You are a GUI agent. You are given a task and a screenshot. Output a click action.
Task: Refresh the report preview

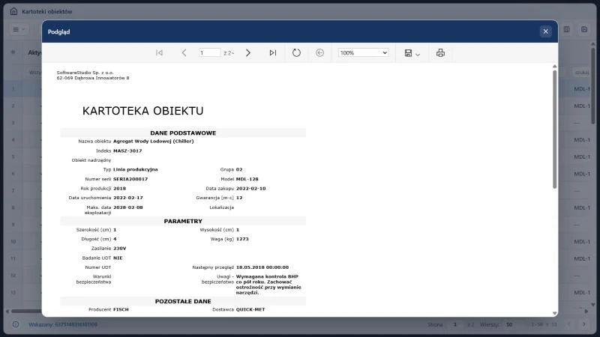point(296,52)
